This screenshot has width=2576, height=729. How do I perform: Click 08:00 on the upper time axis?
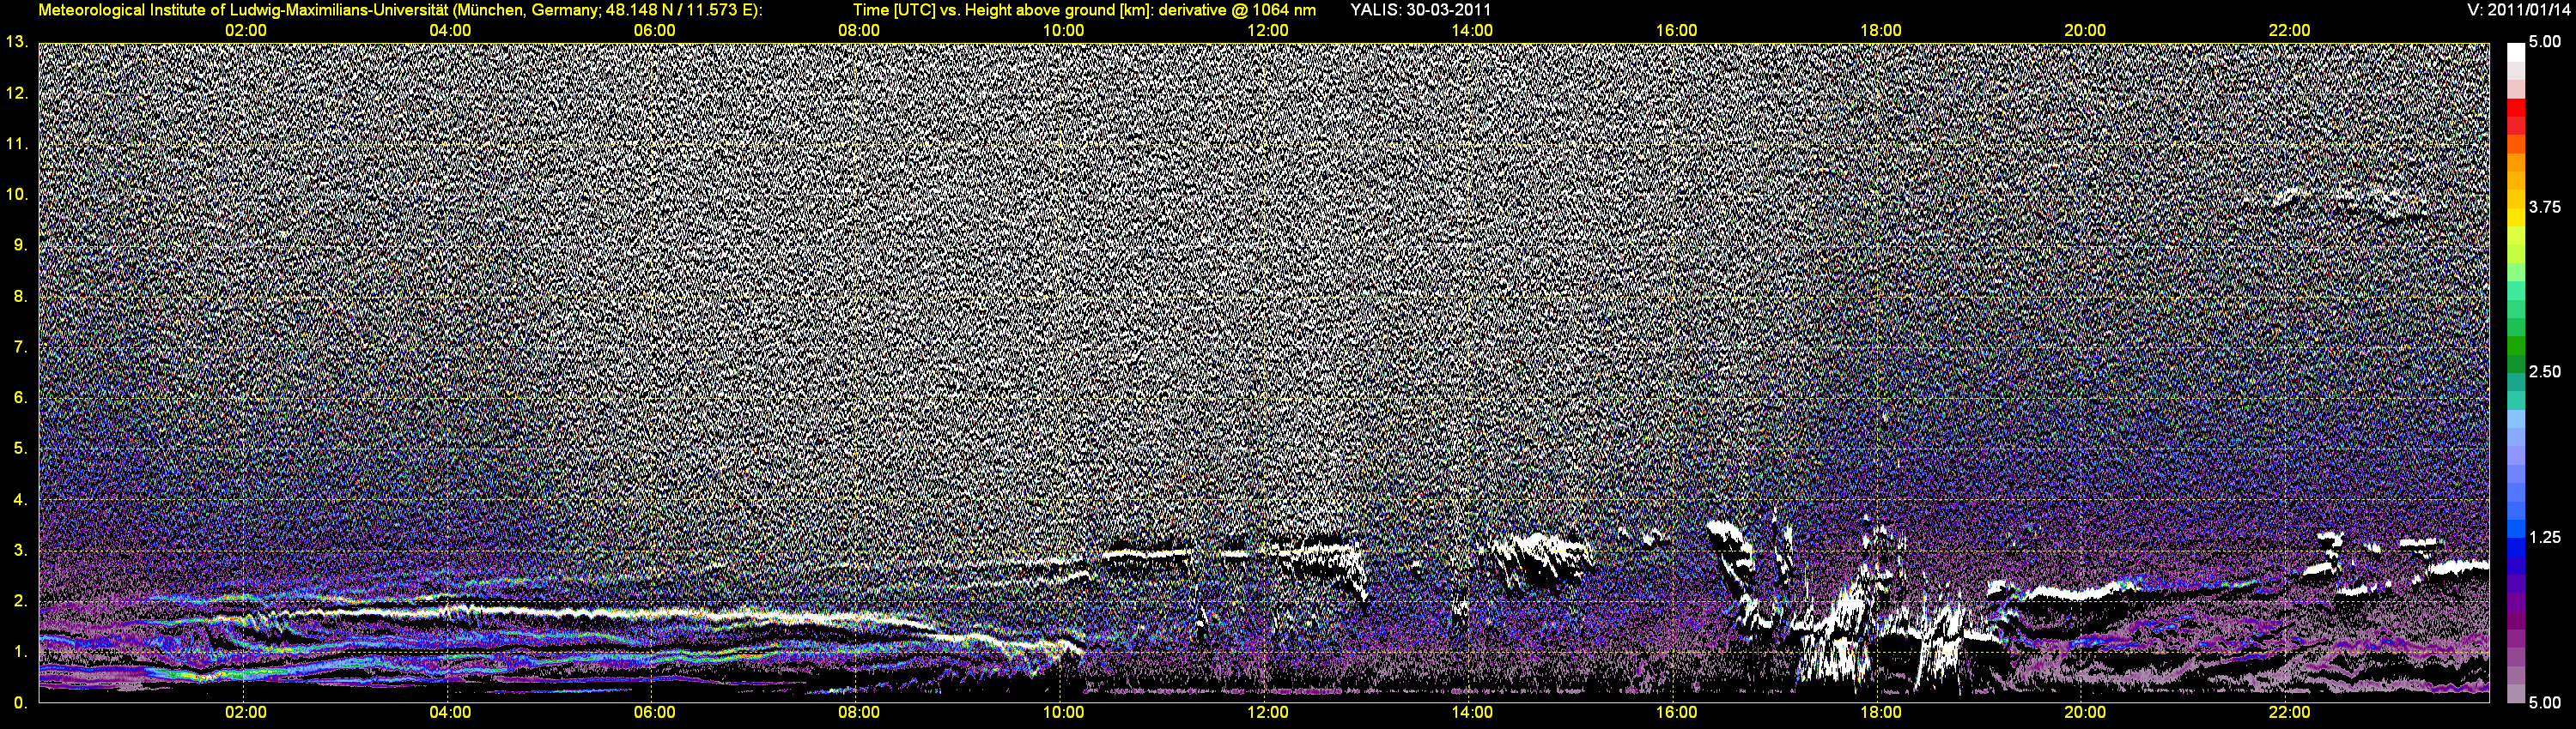858,31
